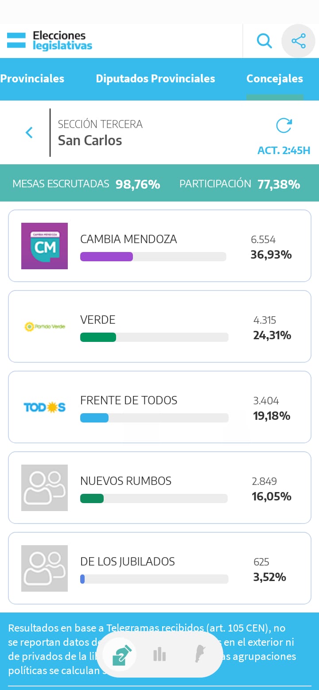This screenshot has height=690, width=319.
Task: Tap the Nuevos Rumbos placeholder avatar
Action: (x=44, y=488)
